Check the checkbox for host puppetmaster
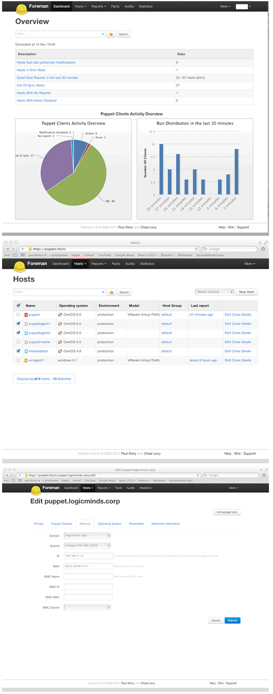This screenshot has width=273, height=694. coord(19,342)
